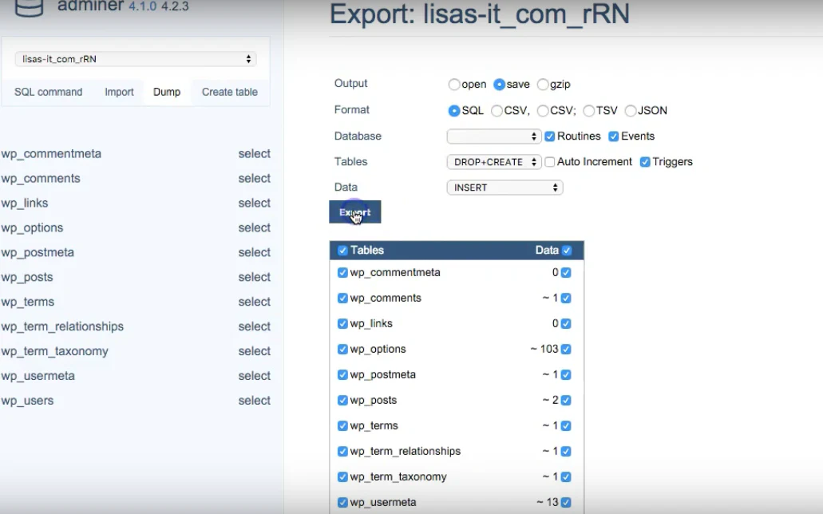
Task: Open wp_comments table in sidebar
Action: point(41,179)
